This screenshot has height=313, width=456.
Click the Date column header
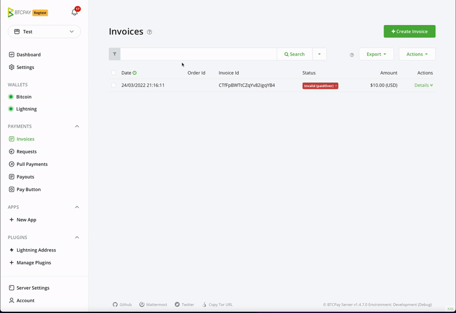pos(126,73)
